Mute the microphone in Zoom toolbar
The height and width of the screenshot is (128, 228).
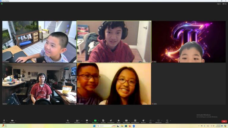4,121
